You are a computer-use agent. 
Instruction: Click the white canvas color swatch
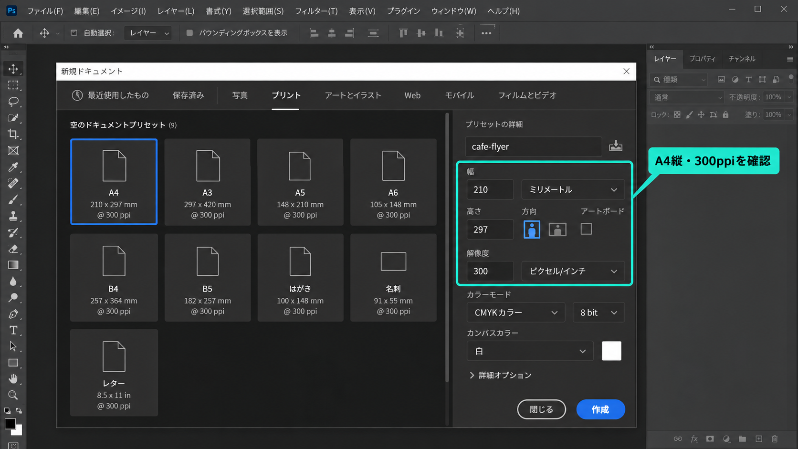coord(611,351)
